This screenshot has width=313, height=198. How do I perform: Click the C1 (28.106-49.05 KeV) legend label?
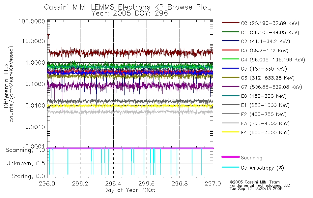click(270, 32)
